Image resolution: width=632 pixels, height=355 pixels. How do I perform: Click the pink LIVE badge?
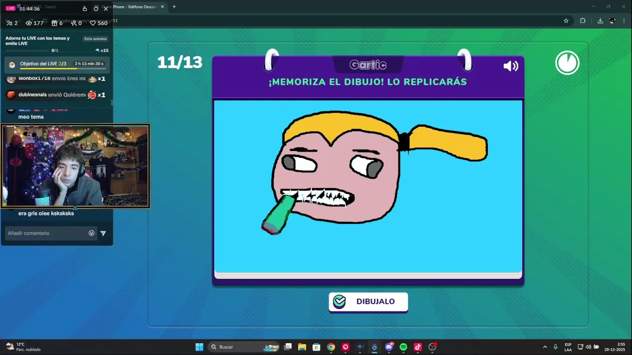coord(10,8)
